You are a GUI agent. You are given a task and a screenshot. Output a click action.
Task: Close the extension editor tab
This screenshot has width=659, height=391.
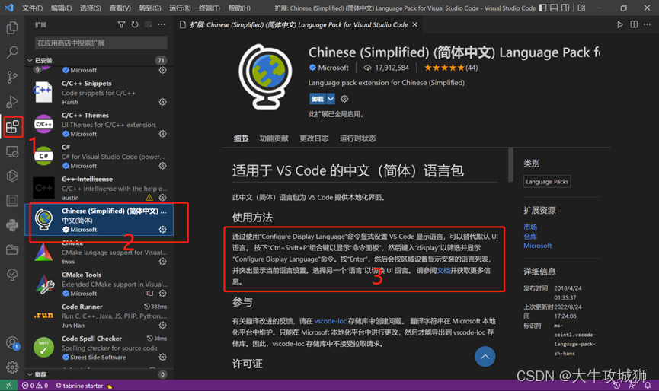coord(414,25)
